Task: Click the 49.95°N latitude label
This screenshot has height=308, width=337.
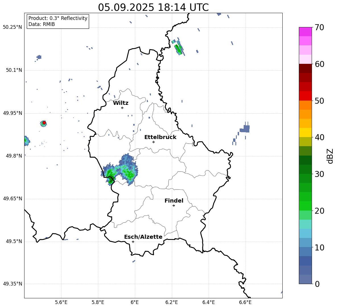Action: pos(13,113)
